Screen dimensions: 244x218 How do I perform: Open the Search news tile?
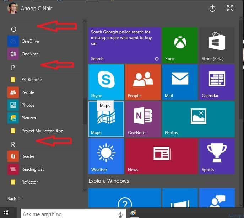point(125,45)
